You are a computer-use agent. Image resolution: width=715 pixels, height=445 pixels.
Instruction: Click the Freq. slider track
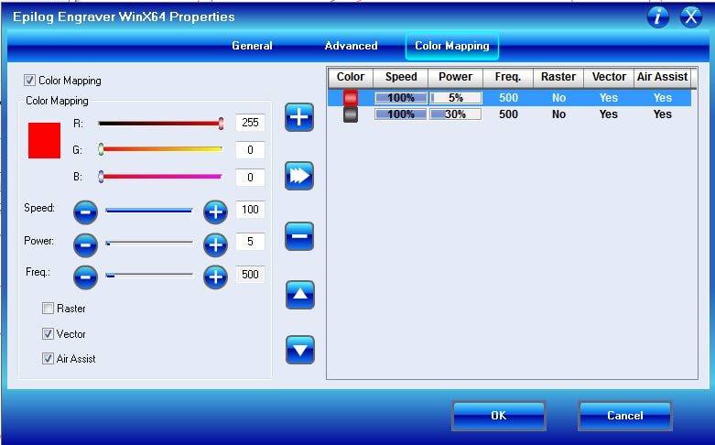(x=149, y=276)
